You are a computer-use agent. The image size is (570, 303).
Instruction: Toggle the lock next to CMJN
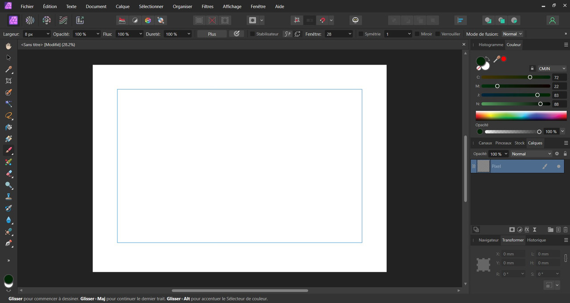pos(532,69)
